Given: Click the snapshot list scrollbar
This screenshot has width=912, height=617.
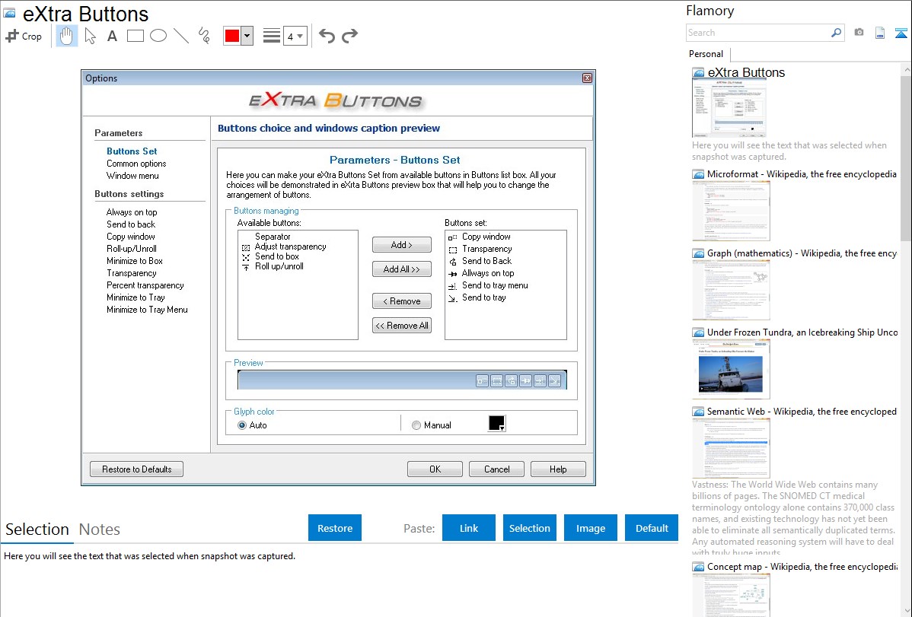Looking at the screenshot, I should tap(906, 157).
